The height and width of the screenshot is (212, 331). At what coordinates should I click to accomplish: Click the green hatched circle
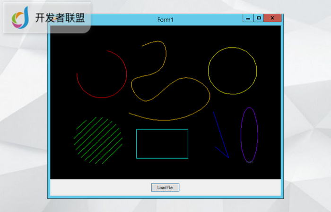click(98, 140)
